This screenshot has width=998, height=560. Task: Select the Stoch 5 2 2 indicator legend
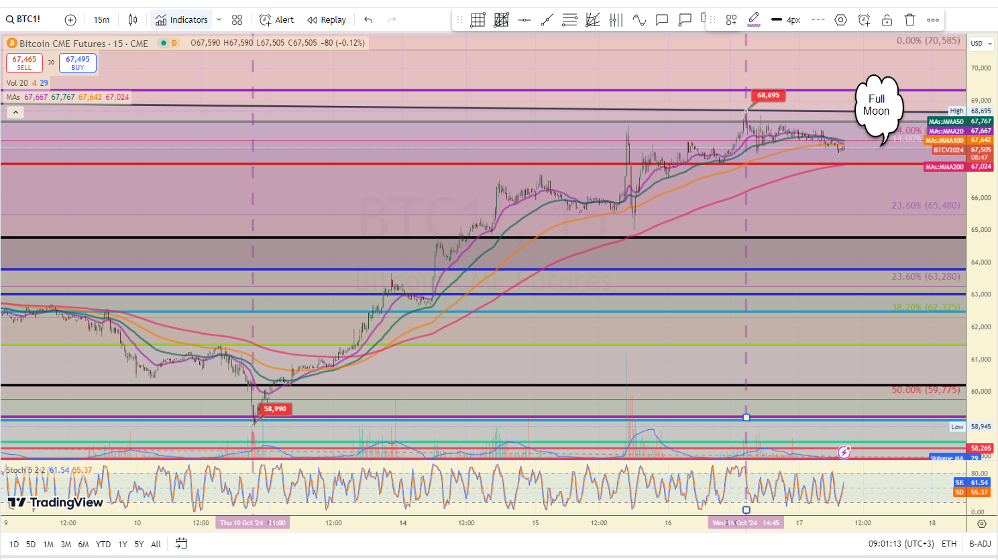[x=25, y=470]
